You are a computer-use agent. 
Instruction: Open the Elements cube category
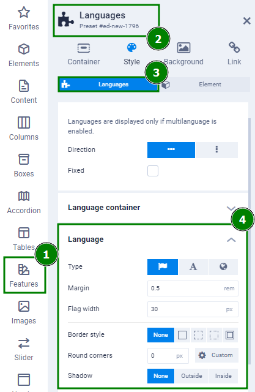(x=24, y=55)
